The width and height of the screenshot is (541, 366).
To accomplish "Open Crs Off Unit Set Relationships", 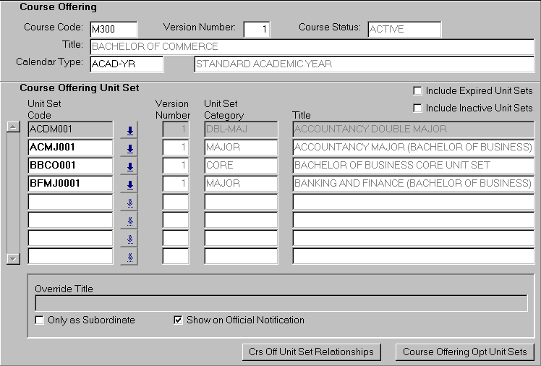I will pyautogui.click(x=311, y=352).
